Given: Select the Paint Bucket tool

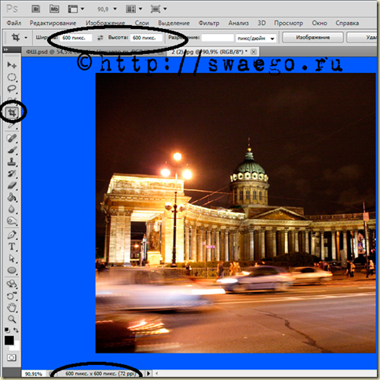Looking at the screenshot, I should coord(12,197).
